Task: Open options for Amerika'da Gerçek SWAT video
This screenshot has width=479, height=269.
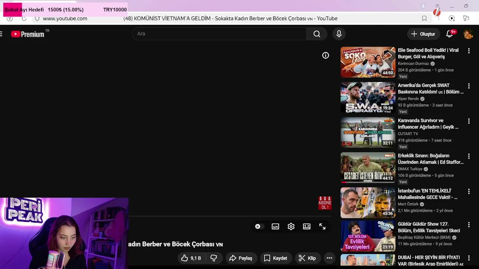Action: click(x=469, y=86)
